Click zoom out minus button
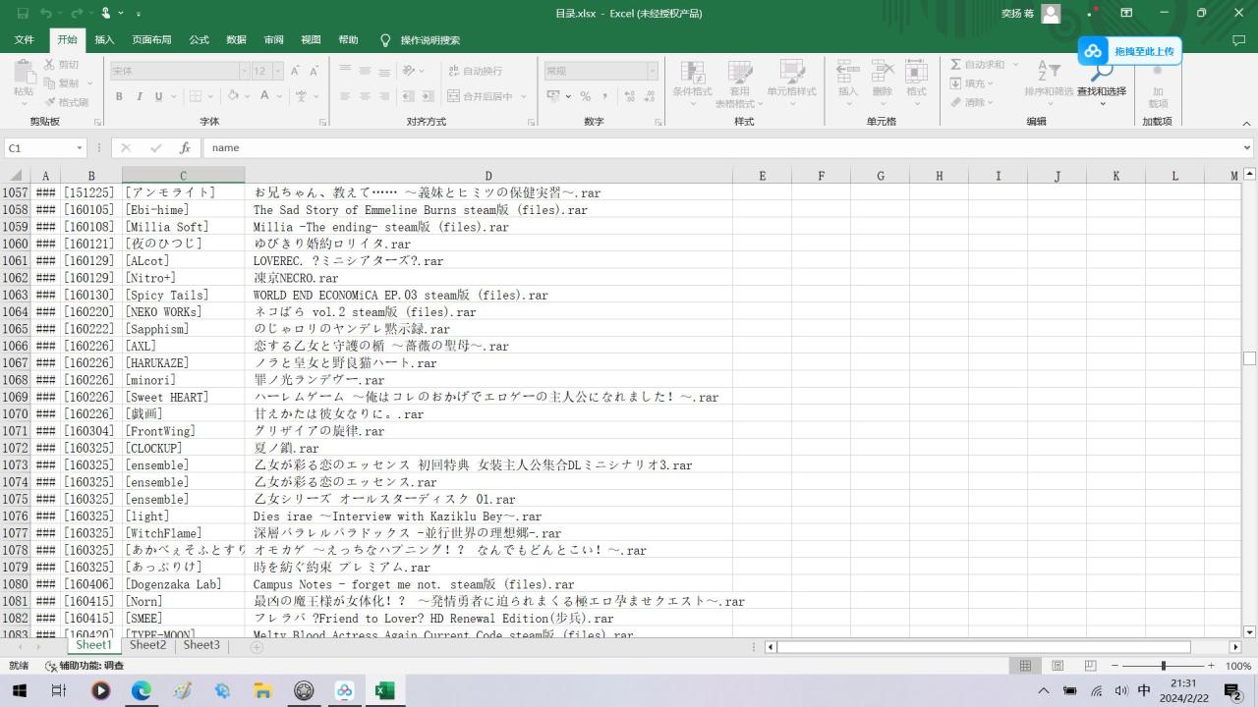The image size is (1258, 707). [x=1115, y=666]
